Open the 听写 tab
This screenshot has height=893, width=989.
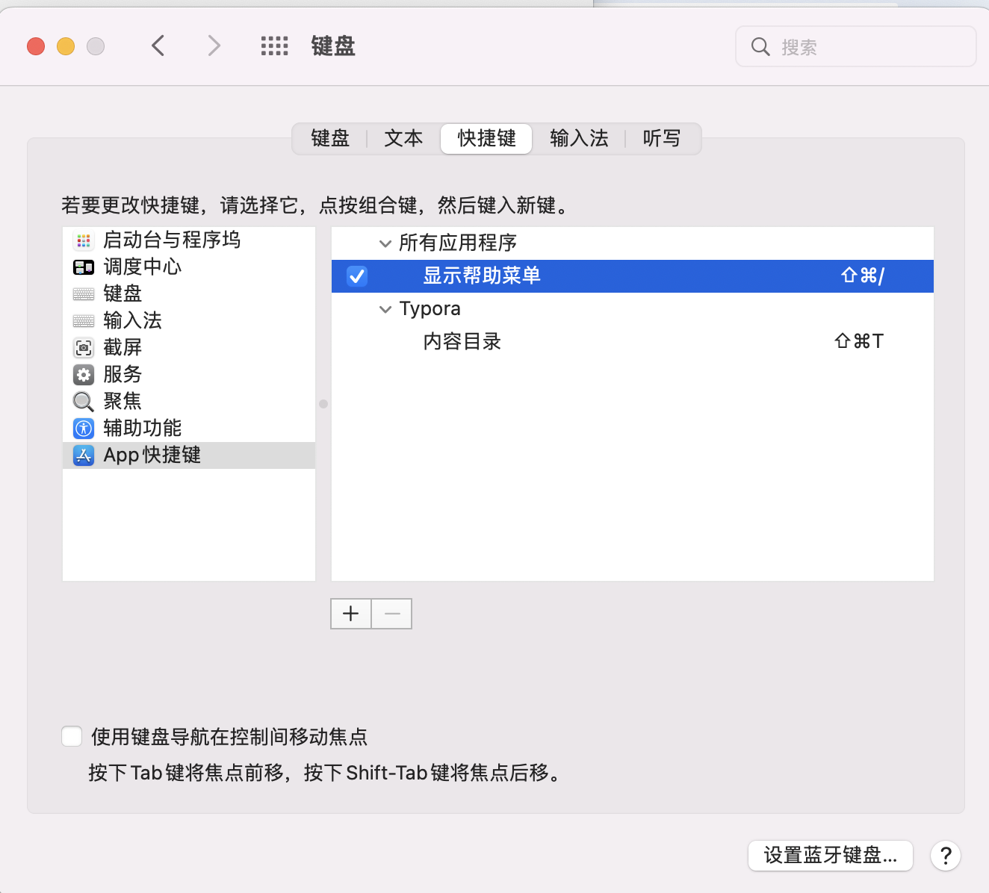click(x=662, y=139)
